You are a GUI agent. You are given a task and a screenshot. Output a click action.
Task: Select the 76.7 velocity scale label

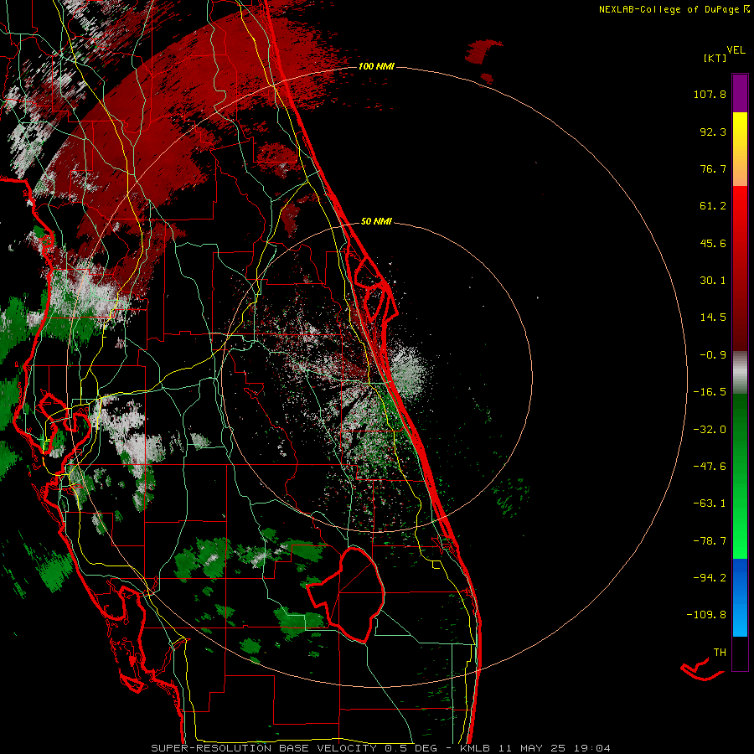pyautogui.click(x=713, y=168)
